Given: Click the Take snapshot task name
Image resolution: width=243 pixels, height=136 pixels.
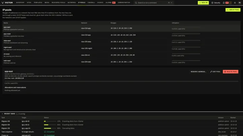Looking at the screenshot, I should point(7,132).
